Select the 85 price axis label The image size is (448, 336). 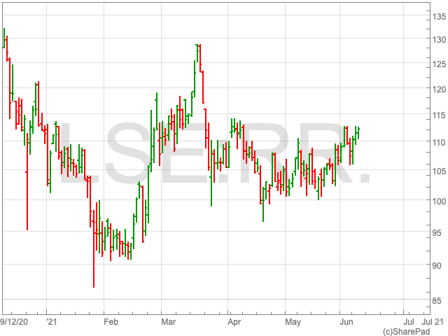tap(438, 300)
